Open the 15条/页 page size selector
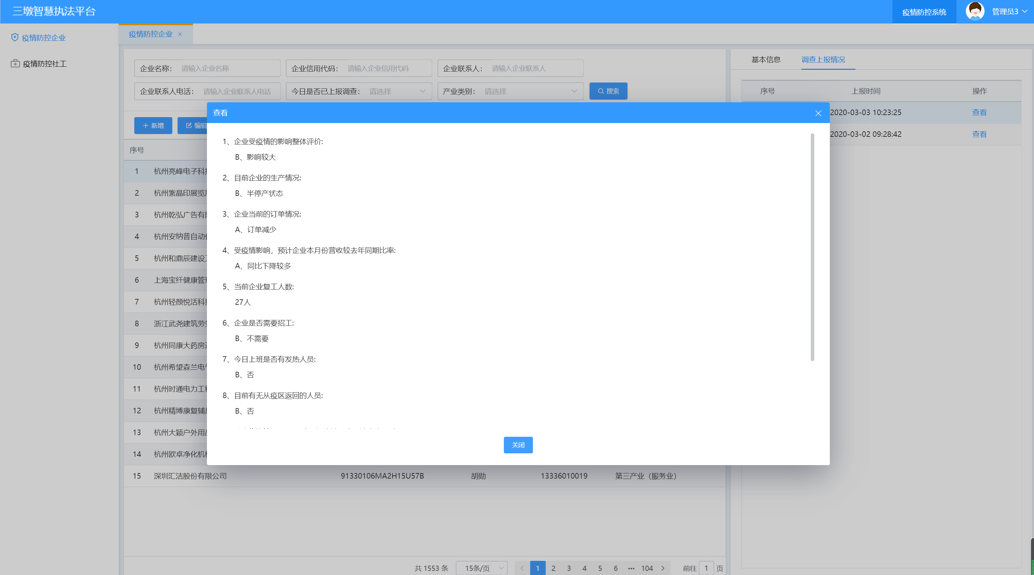1034x575 pixels. pyautogui.click(x=482, y=568)
